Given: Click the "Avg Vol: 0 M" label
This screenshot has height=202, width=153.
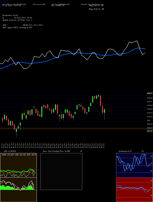Looking at the screenshot, I should pos(96,6).
